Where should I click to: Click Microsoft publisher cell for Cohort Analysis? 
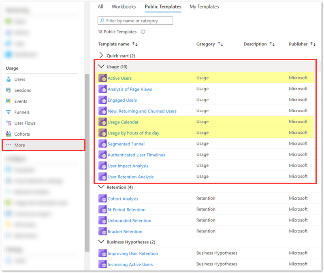point(298,198)
